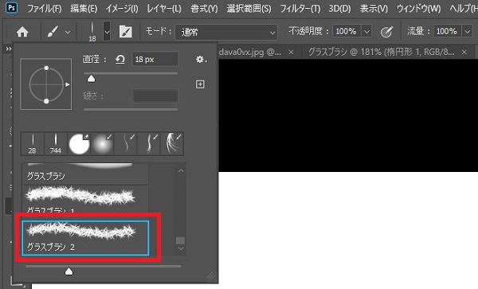Expand the panel double-arrow toggle
The width and height of the screenshot is (478, 289).
[x=9, y=49]
